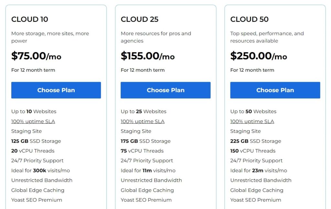Viewport: 331px width, 209px height.
Task: Click the Ideal for 23m visits/mo text
Action: point(259,171)
